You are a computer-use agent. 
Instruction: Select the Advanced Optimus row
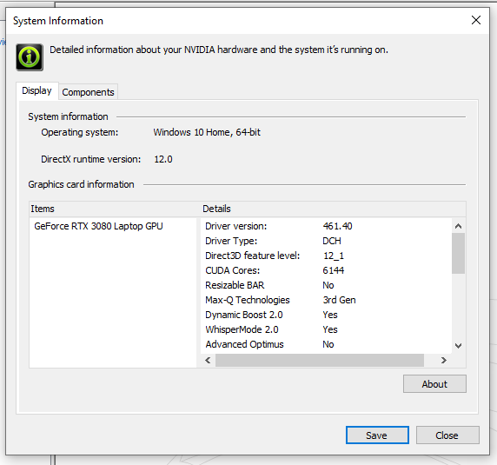(326, 344)
